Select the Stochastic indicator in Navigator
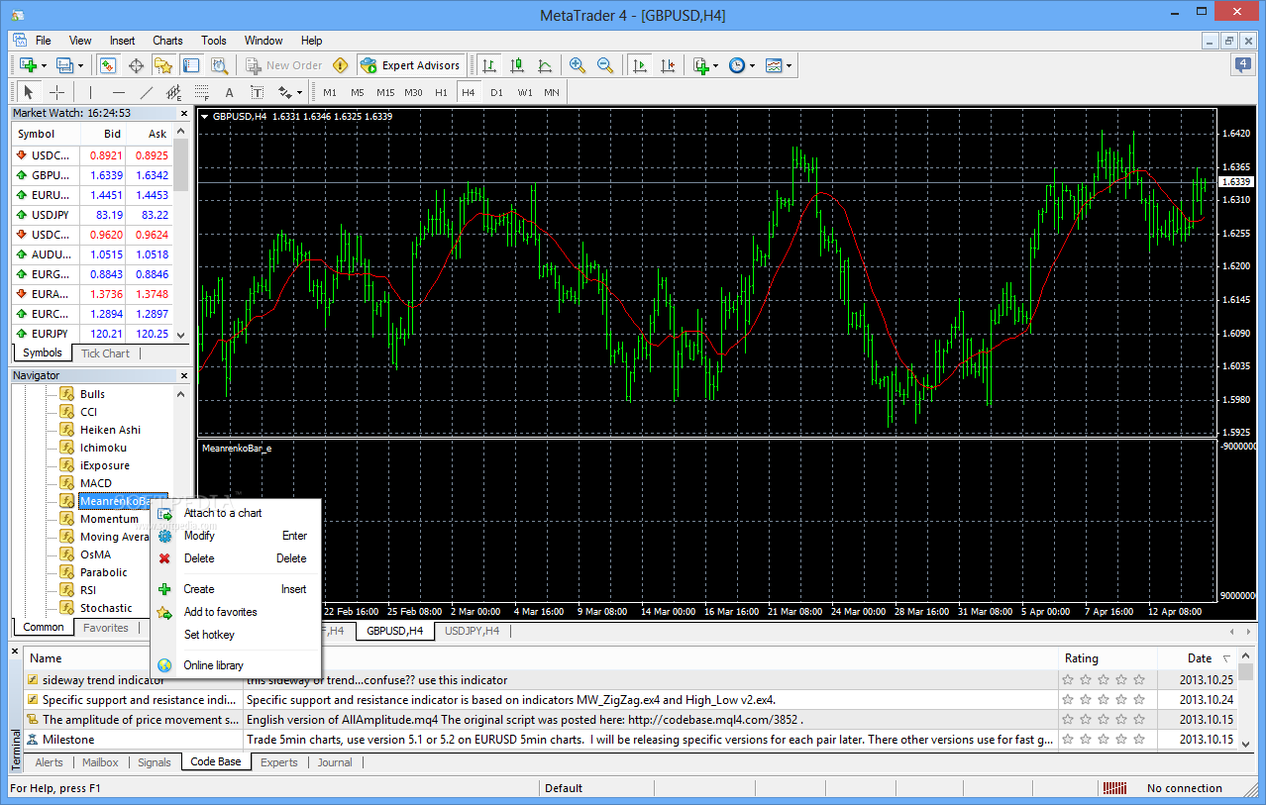 click(x=106, y=608)
